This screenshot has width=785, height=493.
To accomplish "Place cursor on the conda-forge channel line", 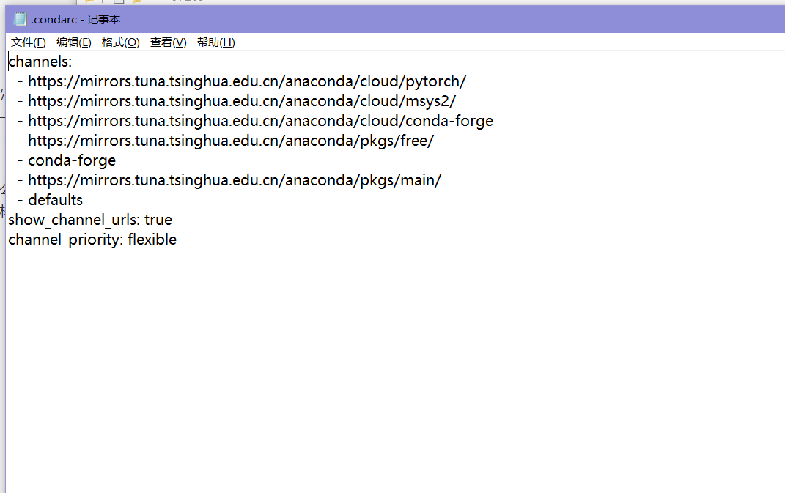I will pos(71,160).
